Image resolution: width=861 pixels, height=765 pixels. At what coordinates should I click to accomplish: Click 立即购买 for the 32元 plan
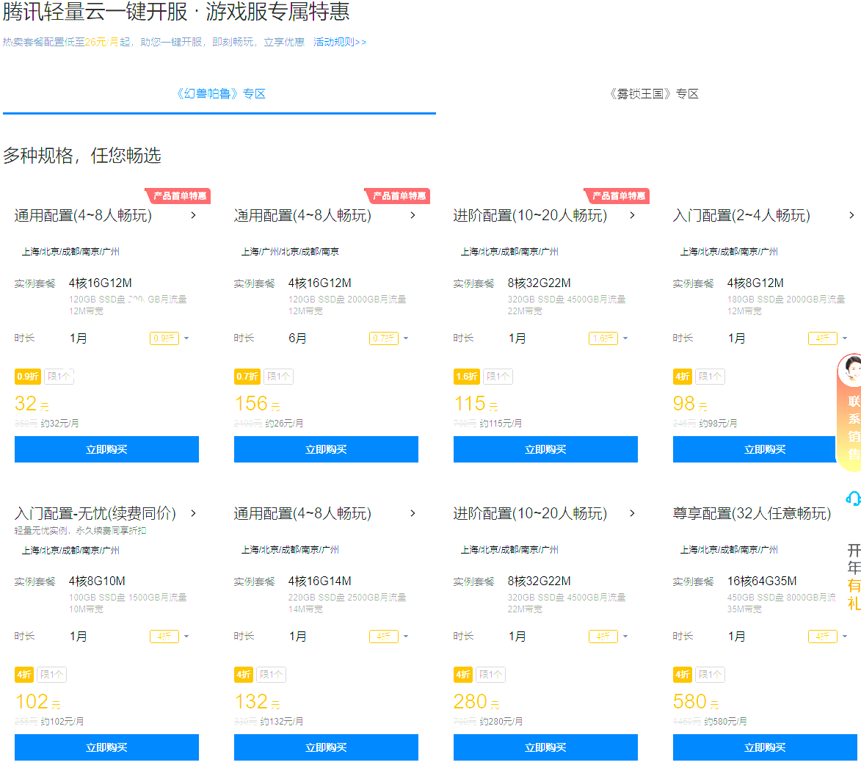coord(106,449)
